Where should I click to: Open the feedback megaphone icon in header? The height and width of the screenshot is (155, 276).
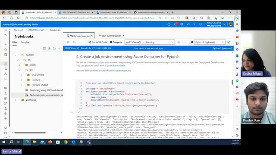188,24
